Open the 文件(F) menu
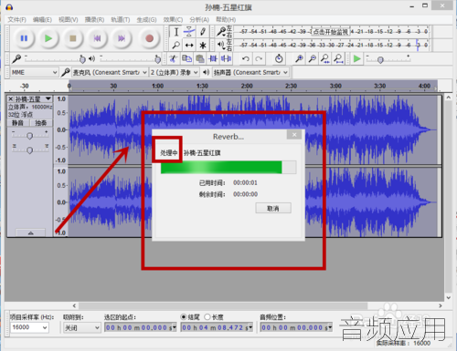The height and width of the screenshot is (351, 457). 17,20
